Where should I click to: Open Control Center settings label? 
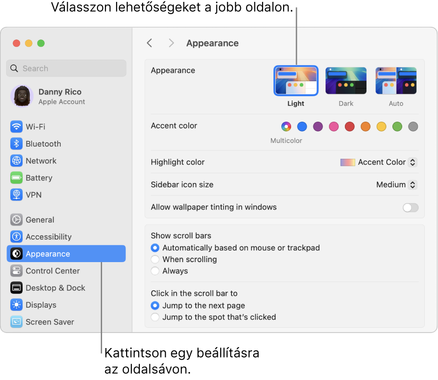point(53,271)
